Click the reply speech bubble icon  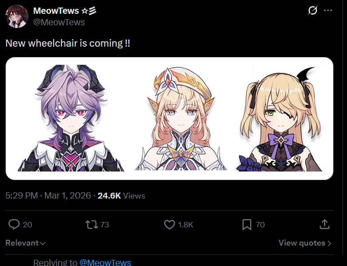[x=14, y=224]
